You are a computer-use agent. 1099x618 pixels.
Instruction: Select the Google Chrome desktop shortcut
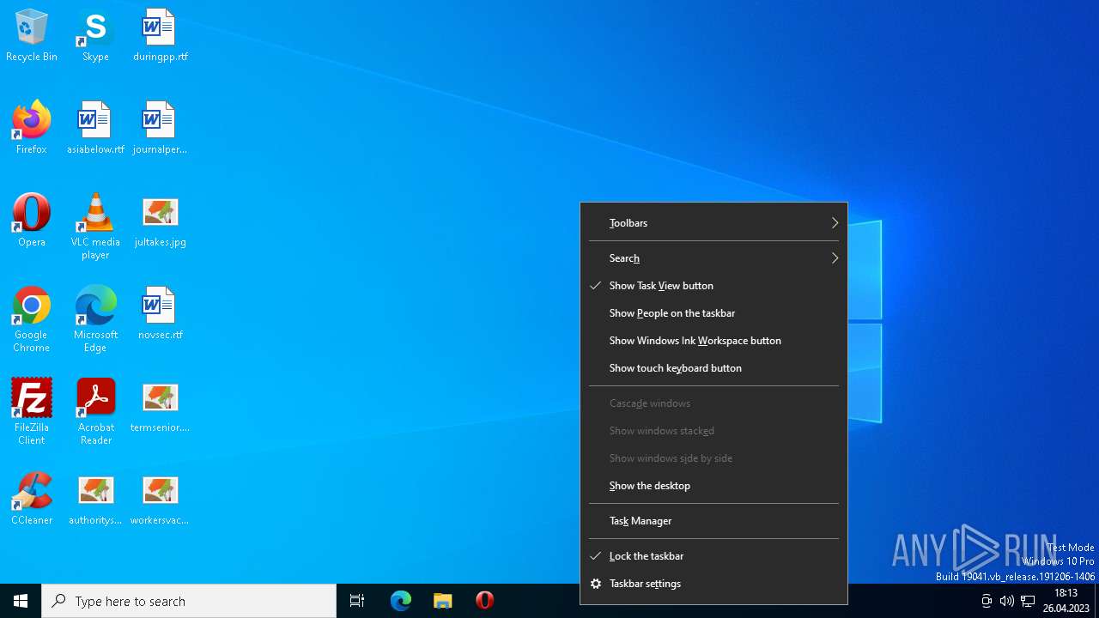[x=32, y=319]
